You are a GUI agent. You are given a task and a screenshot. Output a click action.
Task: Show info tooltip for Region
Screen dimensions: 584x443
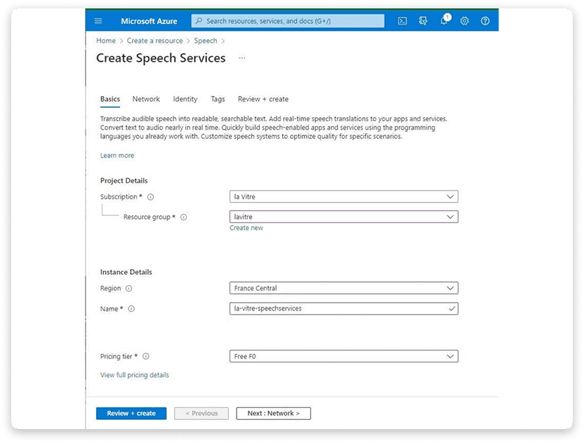coord(129,289)
